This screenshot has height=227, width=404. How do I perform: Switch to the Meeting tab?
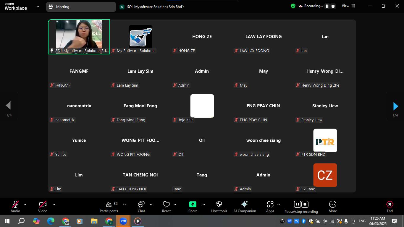(x=81, y=7)
